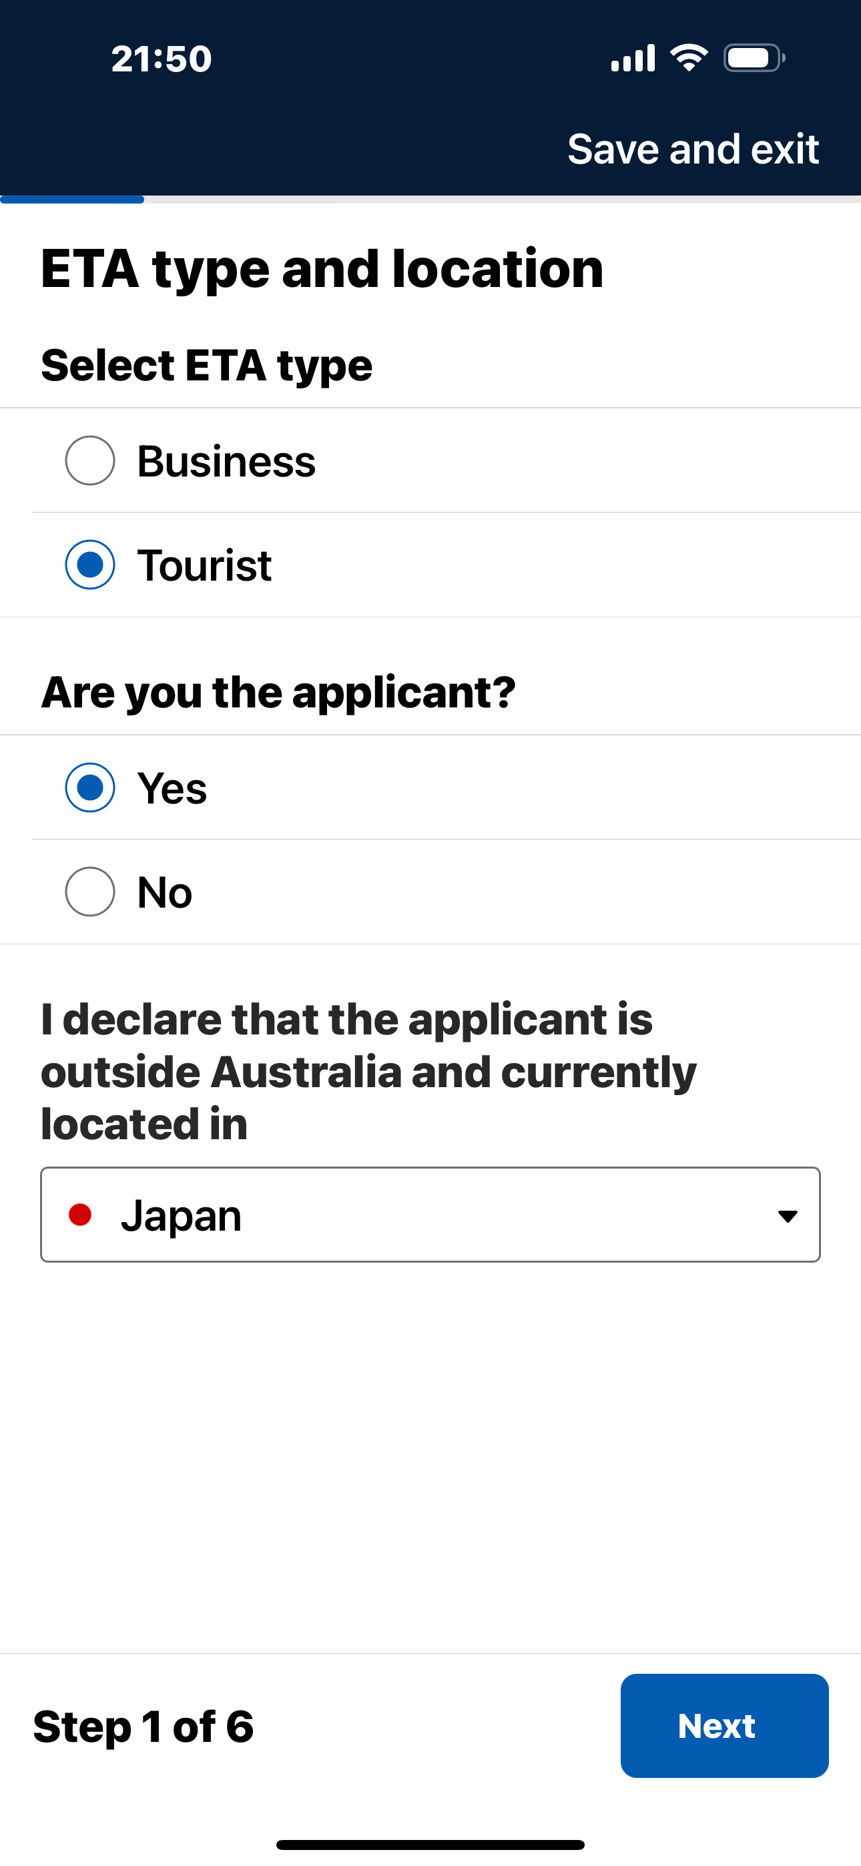Select the Tourist ETA type radio button
This screenshot has width=861, height=1866.
click(x=90, y=565)
